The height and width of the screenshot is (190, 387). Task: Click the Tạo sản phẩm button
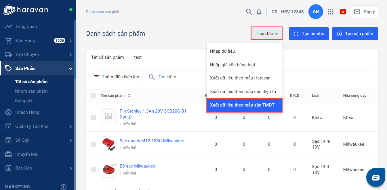point(355,34)
